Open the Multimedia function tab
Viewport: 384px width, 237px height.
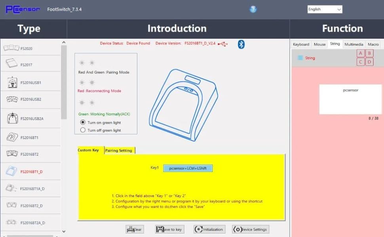click(x=354, y=44)
